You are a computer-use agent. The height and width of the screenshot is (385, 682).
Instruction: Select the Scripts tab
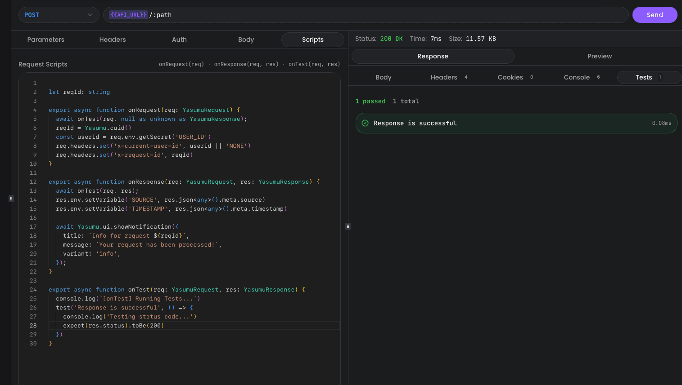pyautogui.click(x=312, y=40)
